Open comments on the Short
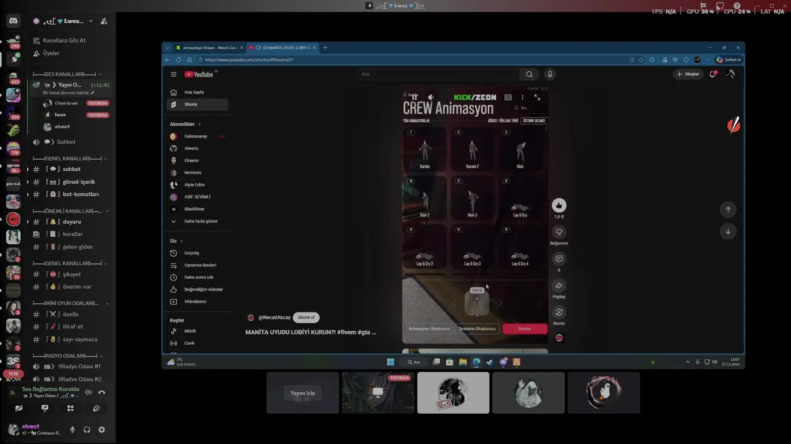 point(559,259)
